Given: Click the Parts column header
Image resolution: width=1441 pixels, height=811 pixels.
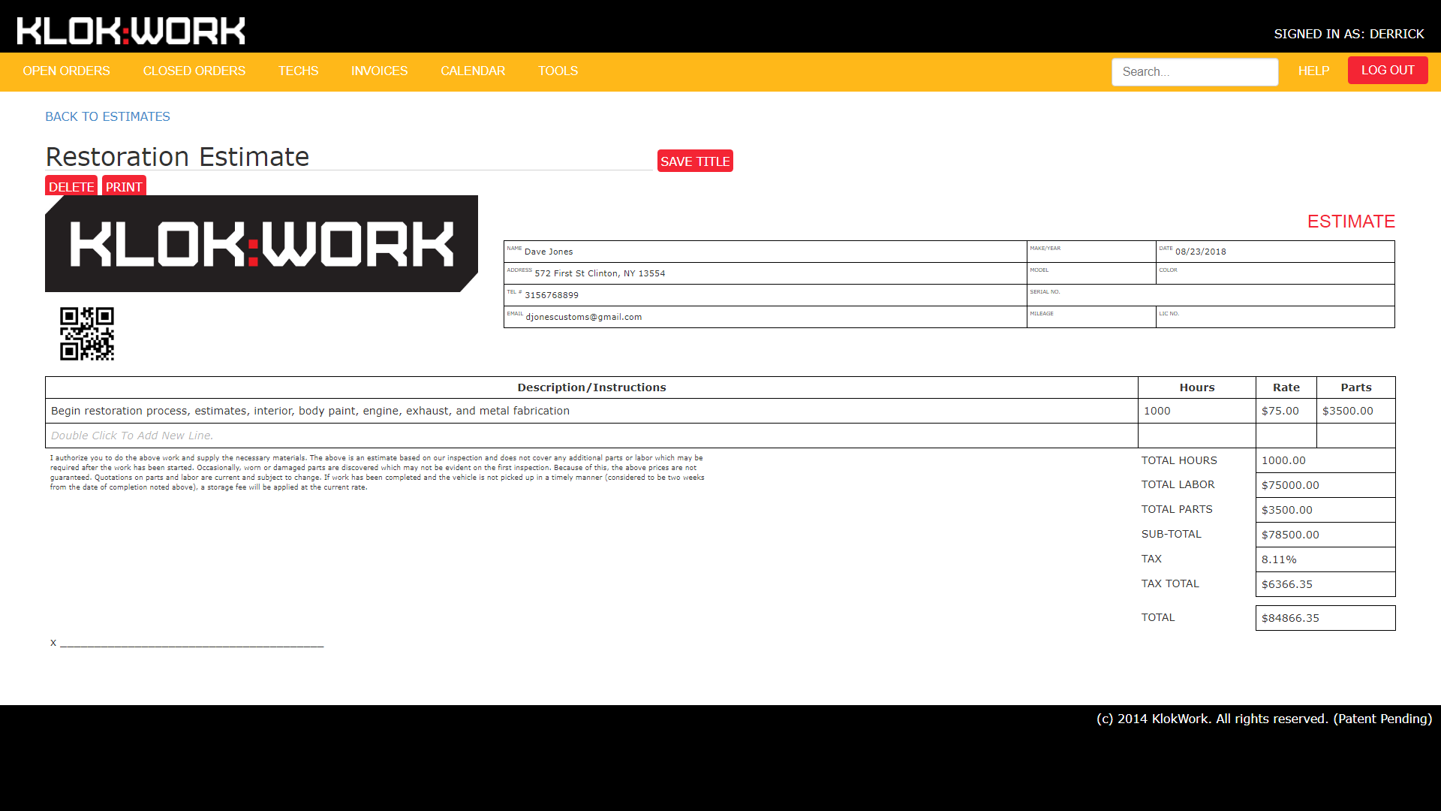Looking at the screenshot, I should click(1356, 387).
